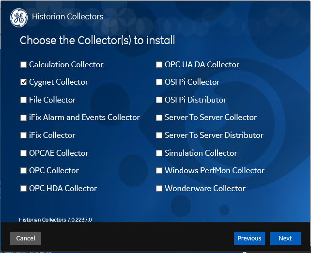Image resolution: width=311 pixels, height=253 pixels.
Task: Enable the Simulation Collector checkbox
Action: [159, 153]
